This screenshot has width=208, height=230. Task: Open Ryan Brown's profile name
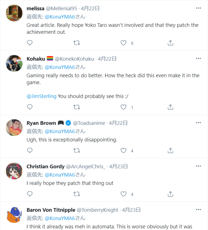[41, 123]
